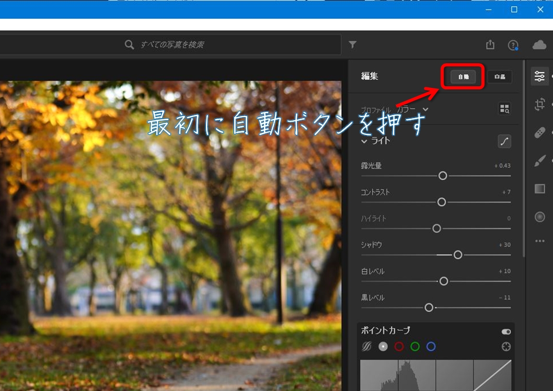Open the プロファイル カラー dropdown
The image size is (553, 391).
coord(425,109)
